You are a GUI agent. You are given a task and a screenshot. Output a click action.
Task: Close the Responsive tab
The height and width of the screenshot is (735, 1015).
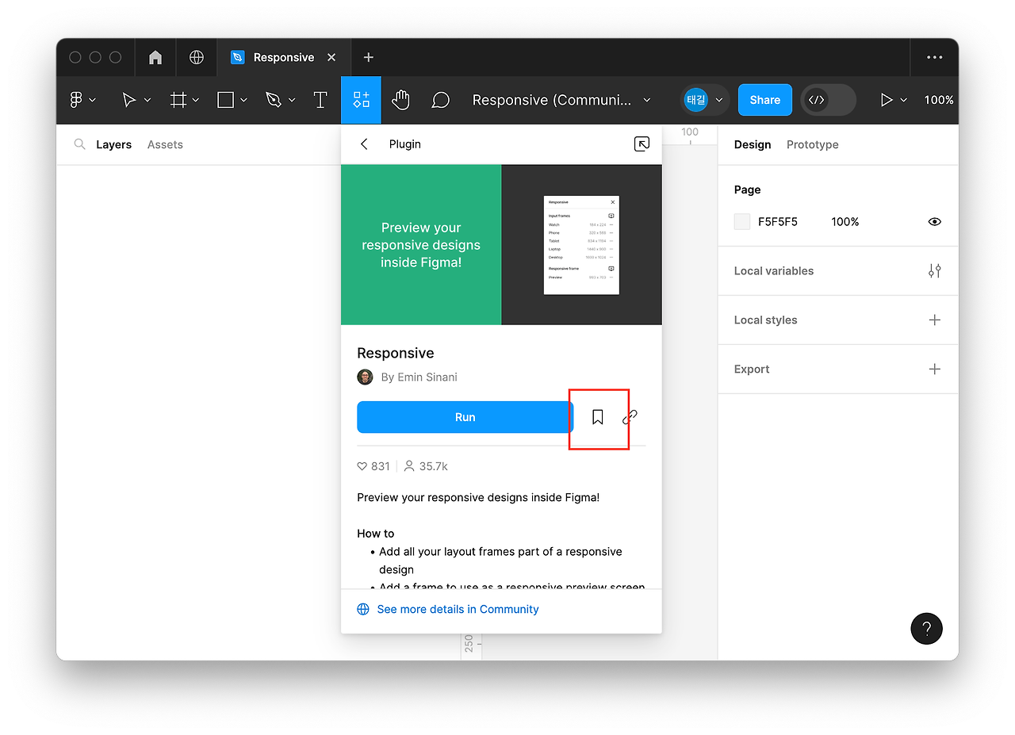(331, 57)
